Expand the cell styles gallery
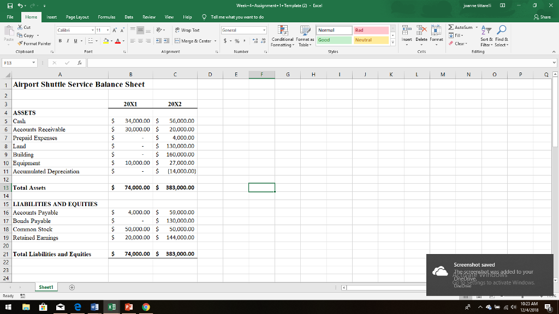Screen dimensions: 559x314 point(393,43)
